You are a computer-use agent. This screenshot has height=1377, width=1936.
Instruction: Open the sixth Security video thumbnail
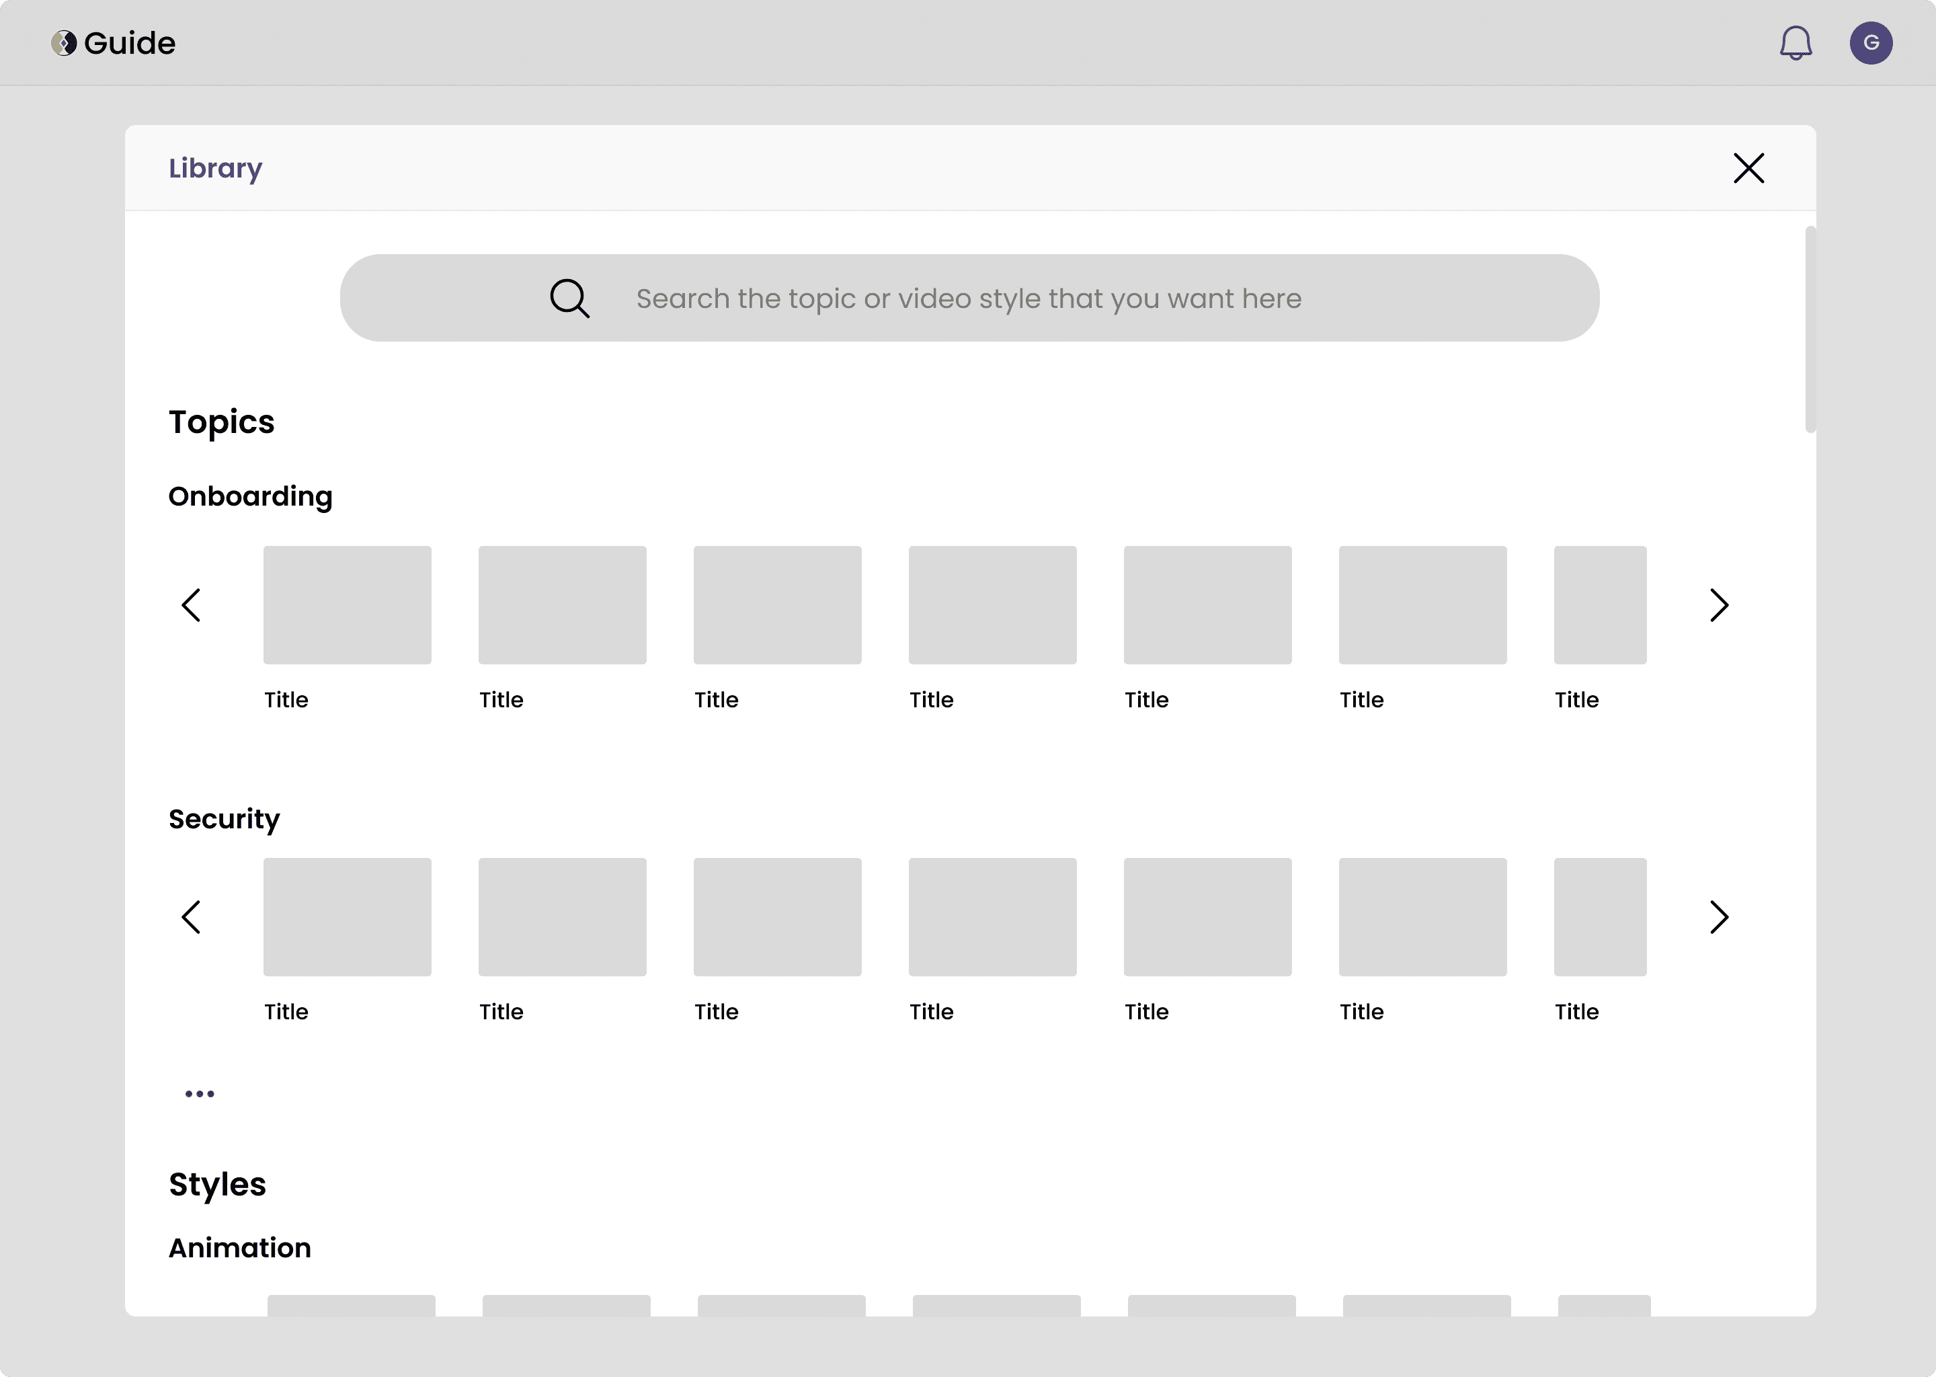click(1423, 917)
